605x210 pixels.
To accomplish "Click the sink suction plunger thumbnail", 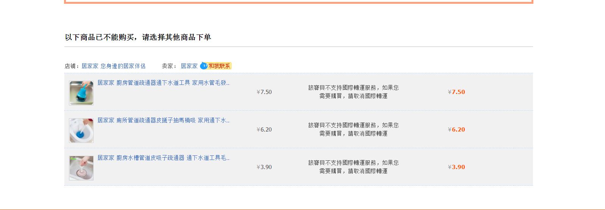I will [x=81, y=168].
